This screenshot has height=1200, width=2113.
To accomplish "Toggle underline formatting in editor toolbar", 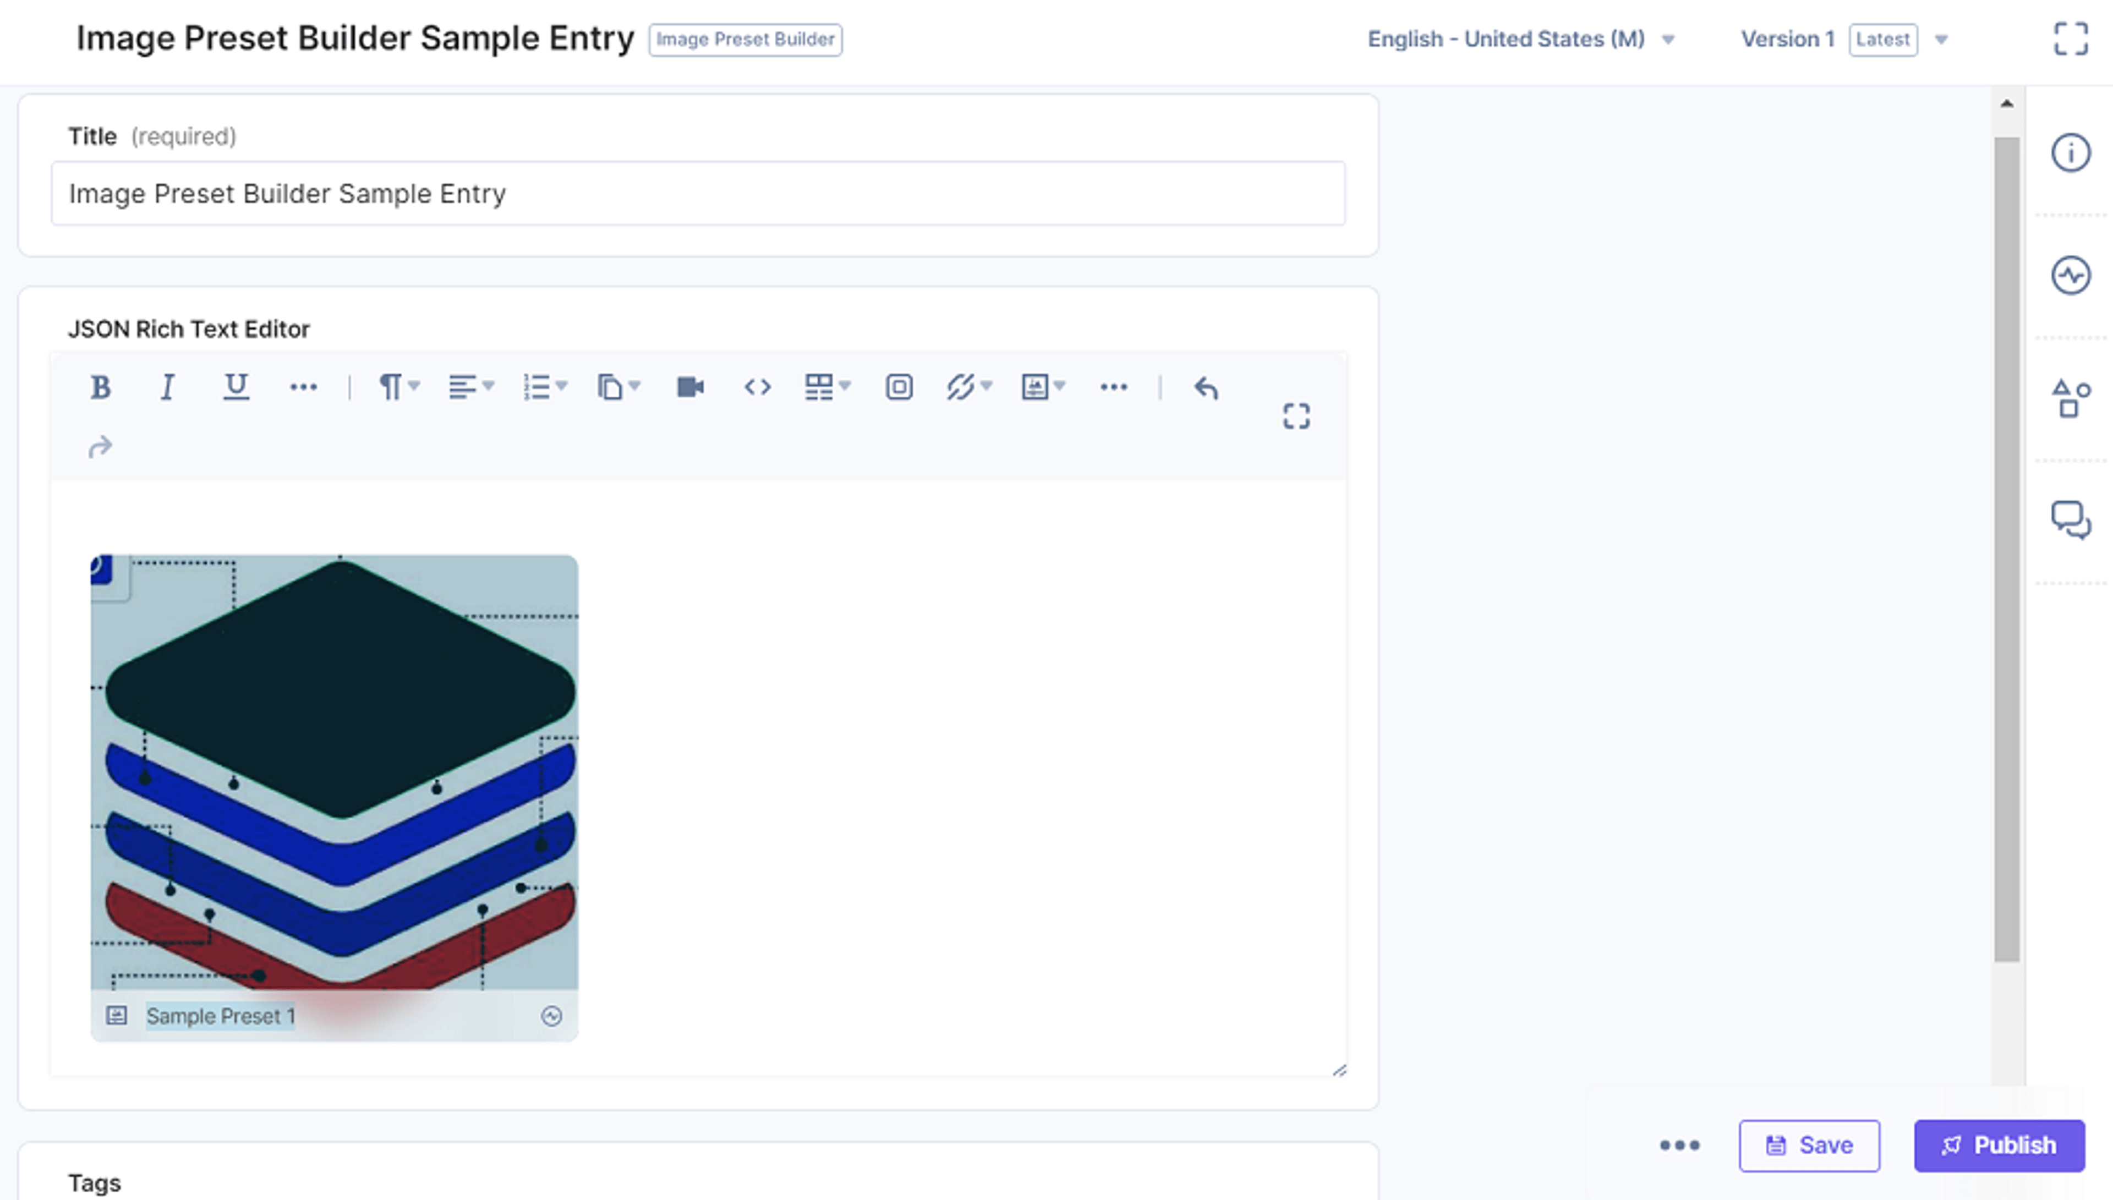I will tap(236, 387).
